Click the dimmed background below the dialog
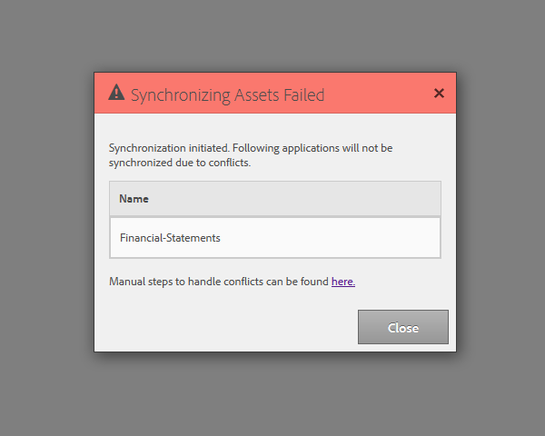The width and height of the screenshot is (545, 436). [x=272, y=395]
